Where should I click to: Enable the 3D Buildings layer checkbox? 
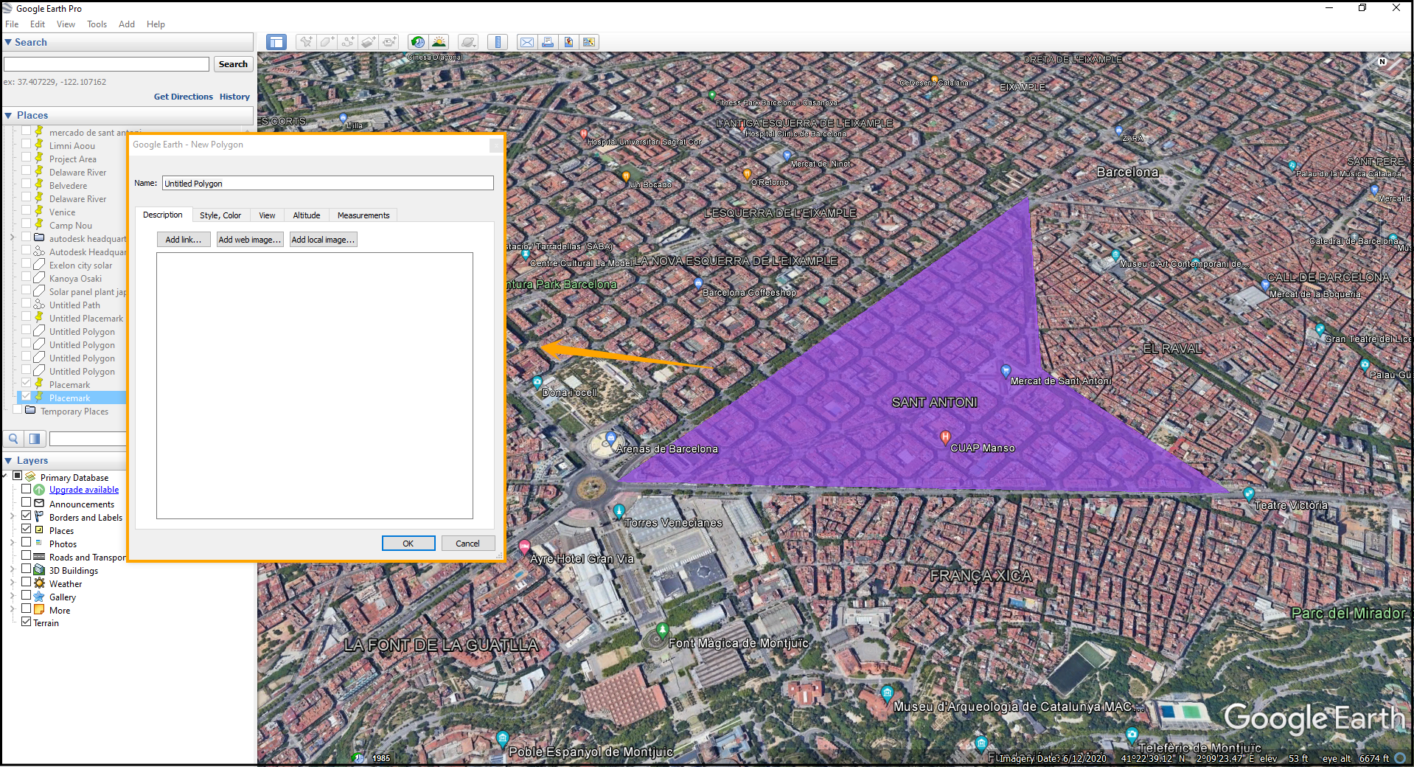click(27, 569)
